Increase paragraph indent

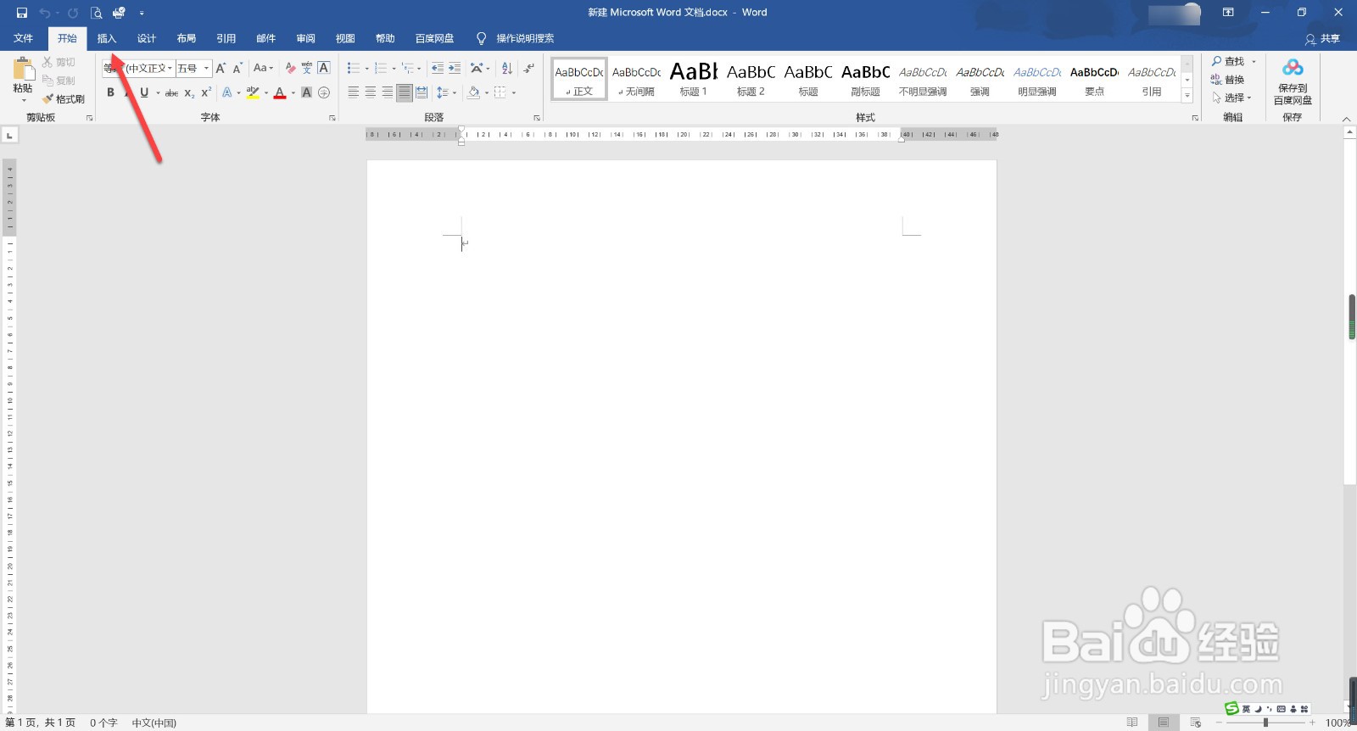(x=455, y=68)
